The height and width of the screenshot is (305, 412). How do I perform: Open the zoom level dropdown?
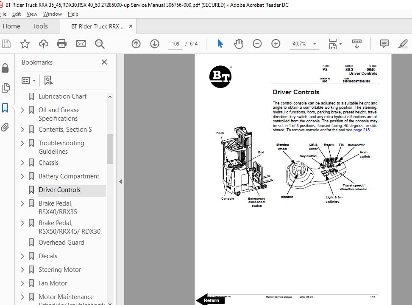click(x=315, y=44)
